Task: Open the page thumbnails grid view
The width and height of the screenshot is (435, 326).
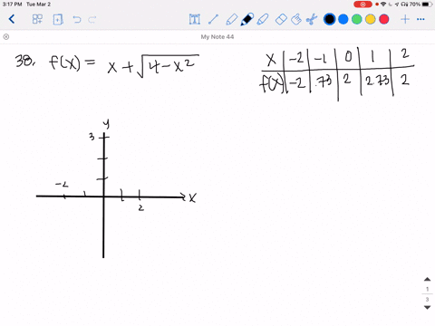Action: click(x=37, y=19)
